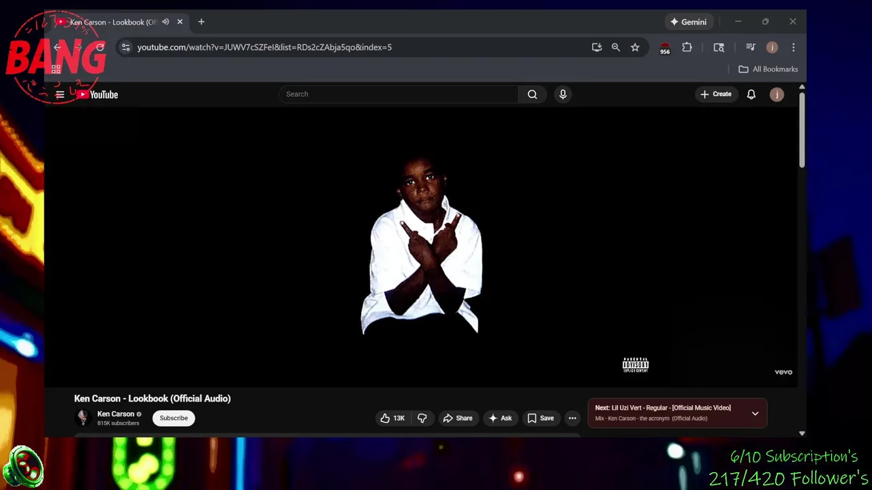
Task: Click the verified badge next to Ken Carson
Action: (x=139, y=414)
